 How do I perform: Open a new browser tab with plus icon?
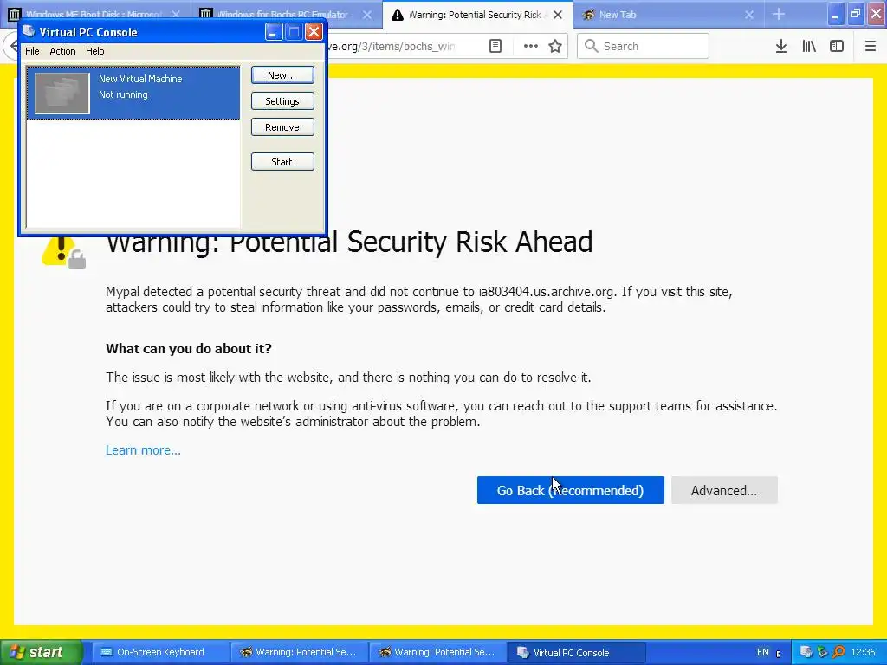click(779, 14)
